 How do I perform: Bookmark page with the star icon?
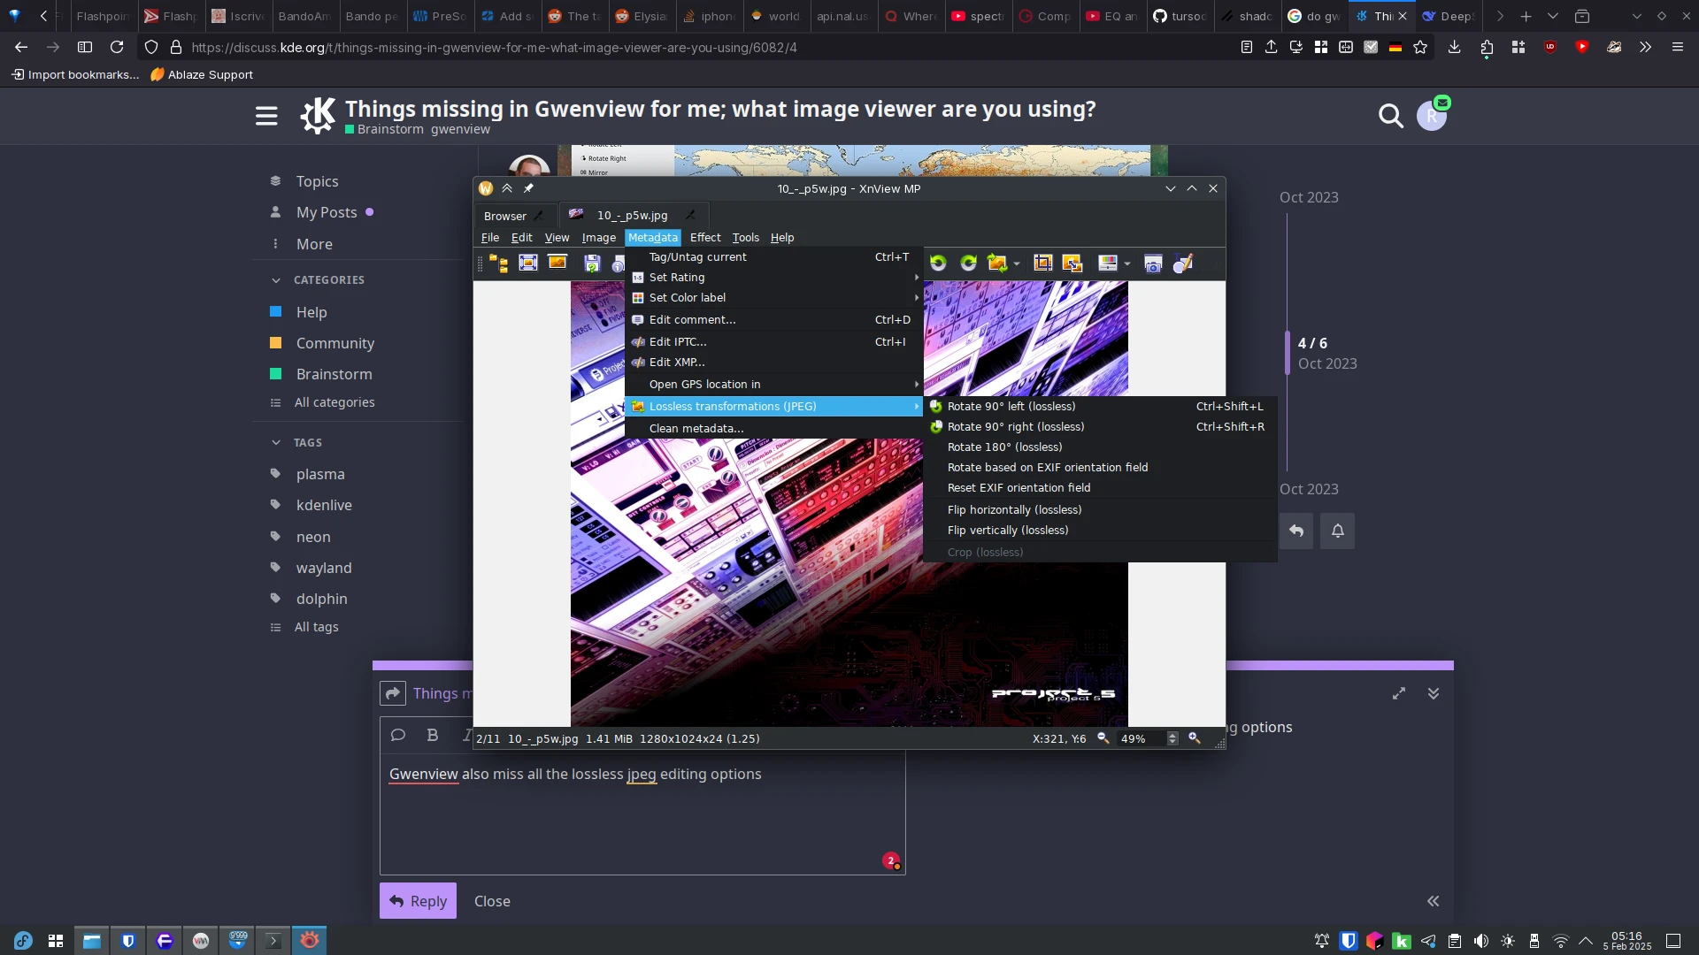1420,47
